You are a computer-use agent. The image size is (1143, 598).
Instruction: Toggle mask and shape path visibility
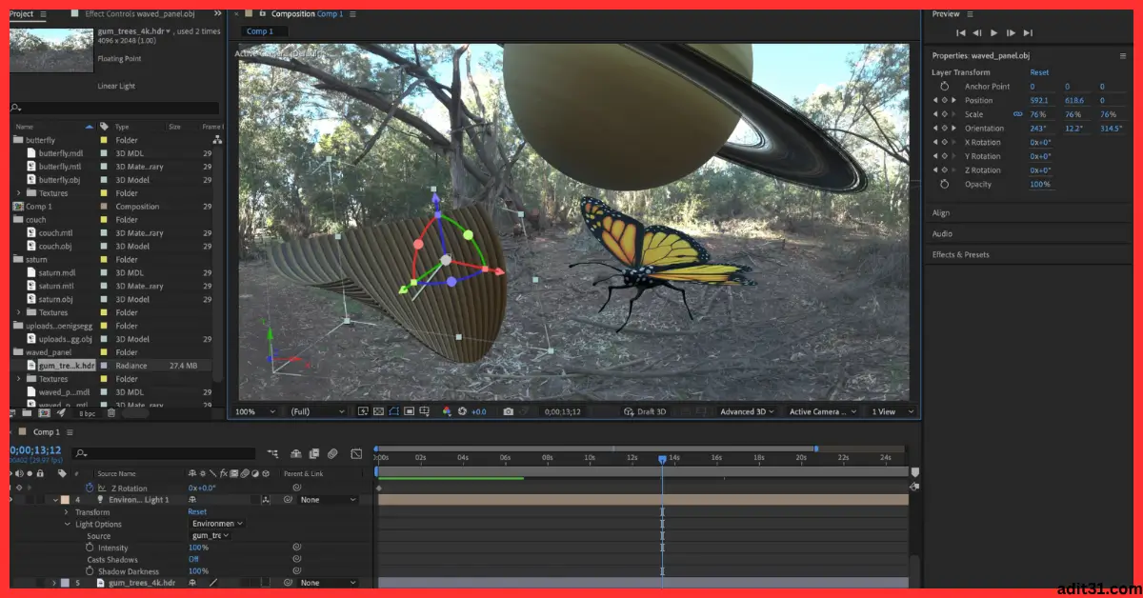coord(393,411)
